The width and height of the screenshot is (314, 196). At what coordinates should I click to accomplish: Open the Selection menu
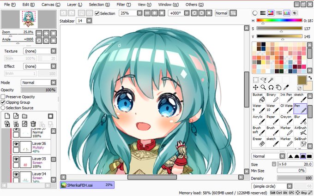(x=99, y=5)
